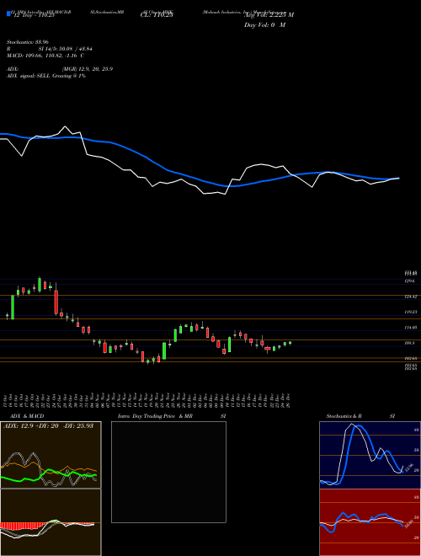Click the peak of the white price line

pos(65,126)
